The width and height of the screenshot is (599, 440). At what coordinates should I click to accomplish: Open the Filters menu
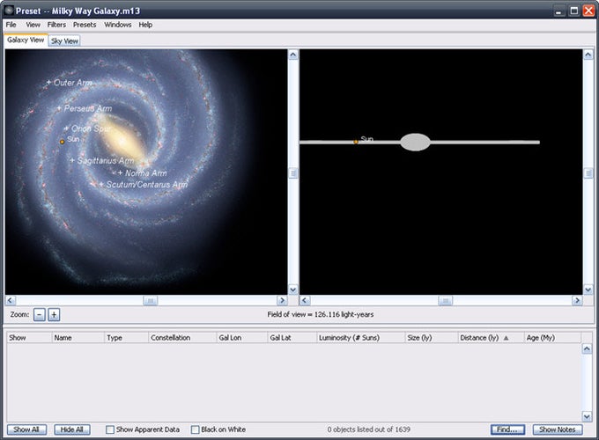[x=56, y=25]
